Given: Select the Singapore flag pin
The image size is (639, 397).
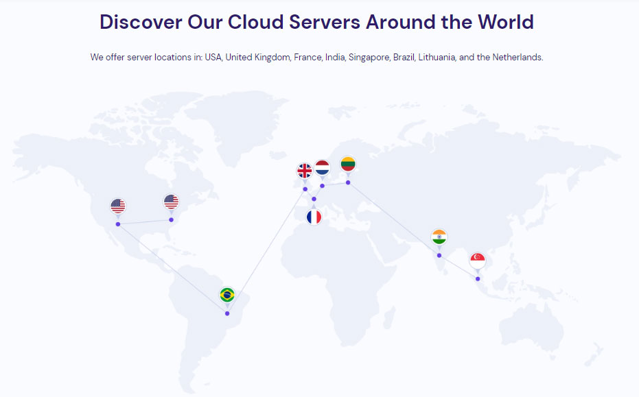Looking at the screenshot, I should coord(478,261).
